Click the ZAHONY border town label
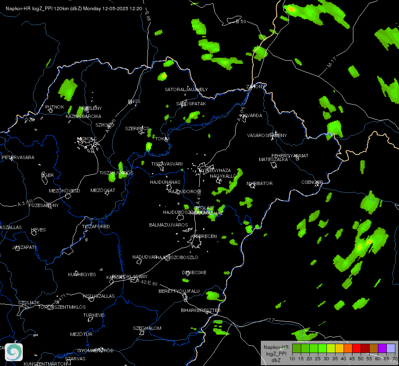The image size is (399, 366). point(256,87)
